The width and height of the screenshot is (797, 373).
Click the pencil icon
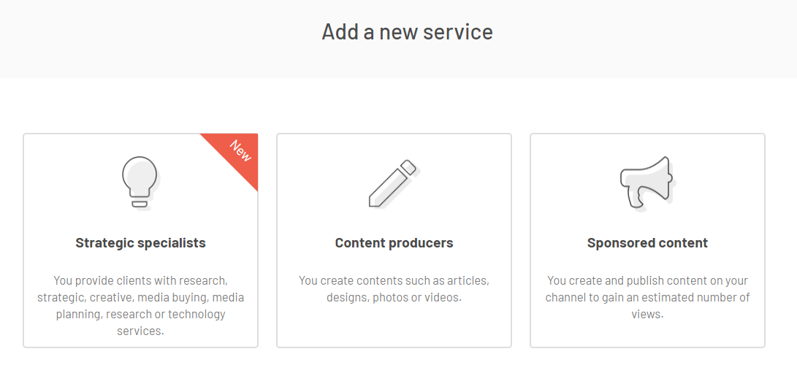coord(394,183)
